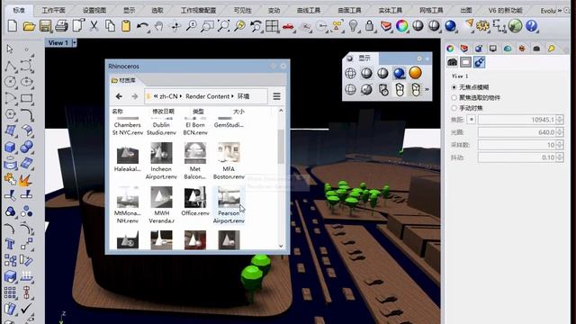Sort files by the 修改日期 column header
The width and height of the screenshot is (576, 324).
163,112
